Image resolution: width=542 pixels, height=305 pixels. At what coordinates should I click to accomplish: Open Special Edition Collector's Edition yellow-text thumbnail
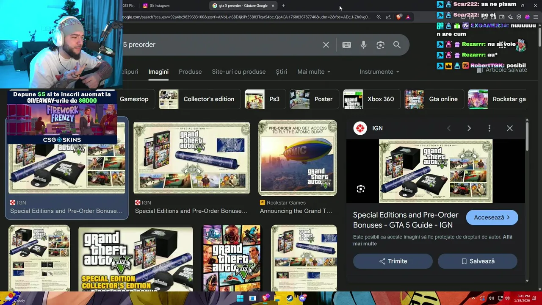[x=135, y=259]
